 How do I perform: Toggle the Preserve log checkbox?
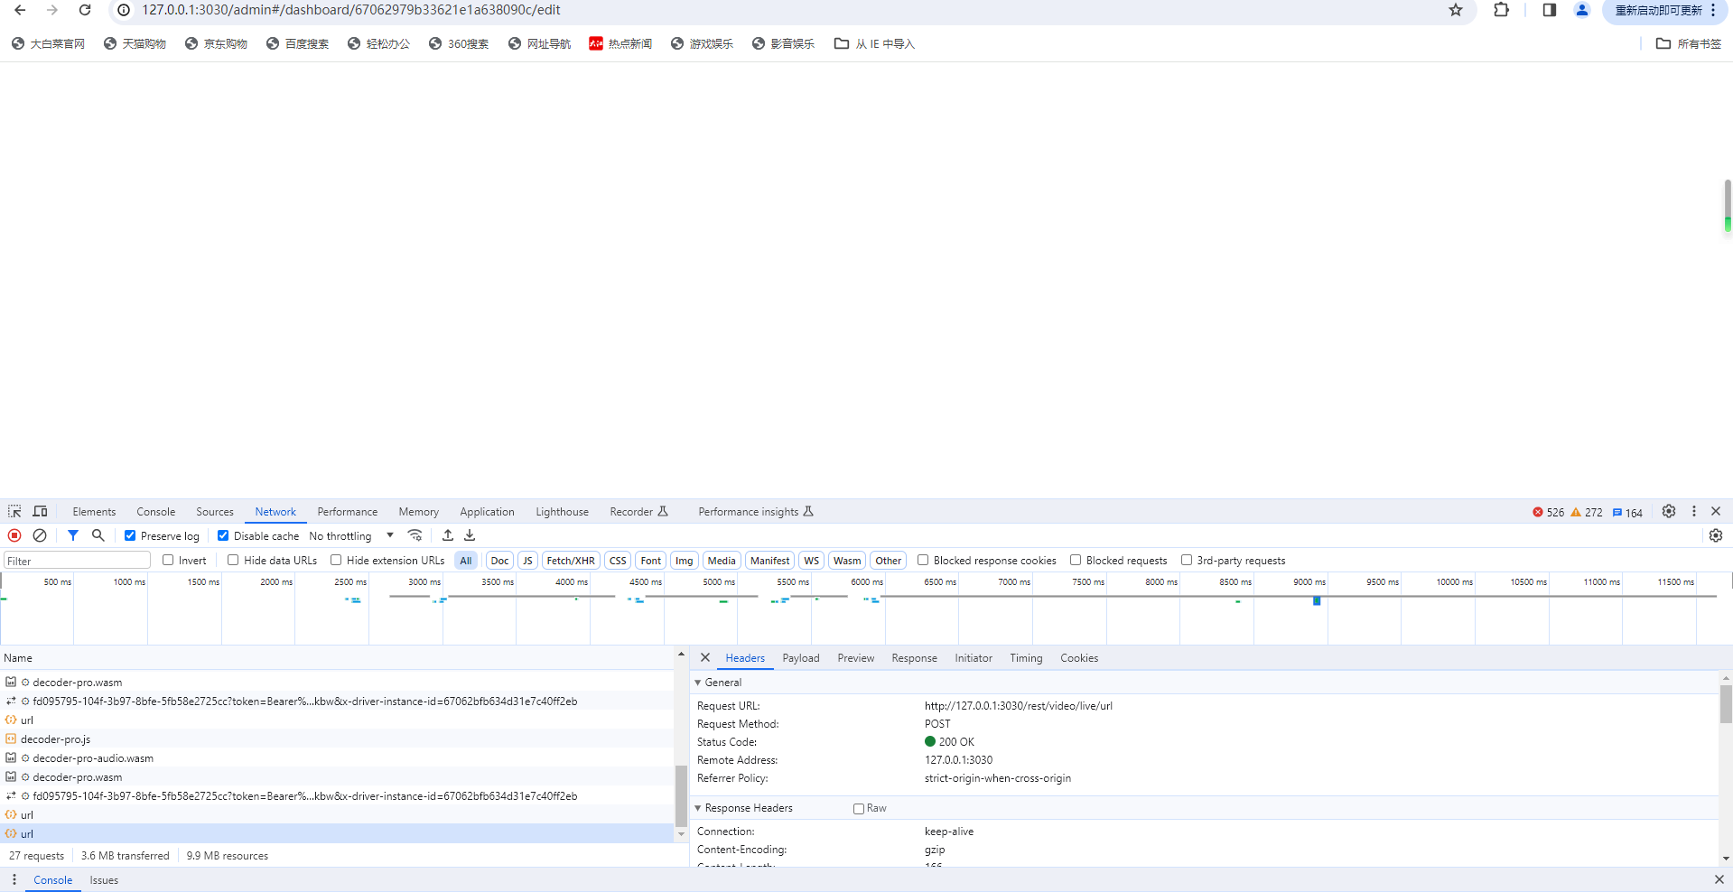click(130, 535)
